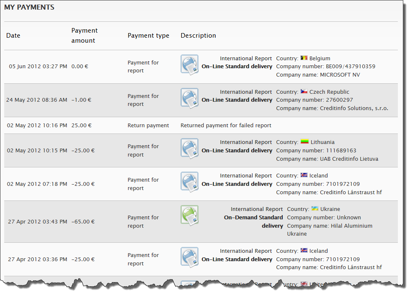Click the MY PAYMENTS heading
The width and height of the screenshot is (410, 298).
coord(29,8)
